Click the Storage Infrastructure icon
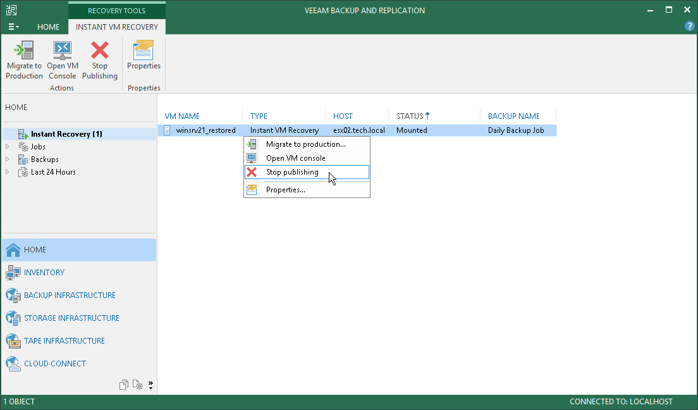Screen dimensions: 698x410 tap(13, 318)
